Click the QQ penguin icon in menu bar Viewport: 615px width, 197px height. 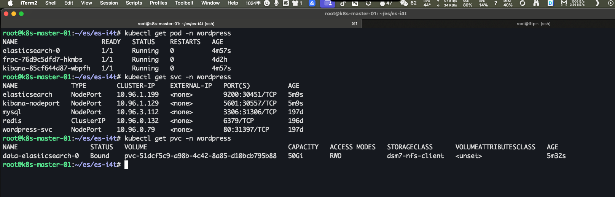pos(382,3)
